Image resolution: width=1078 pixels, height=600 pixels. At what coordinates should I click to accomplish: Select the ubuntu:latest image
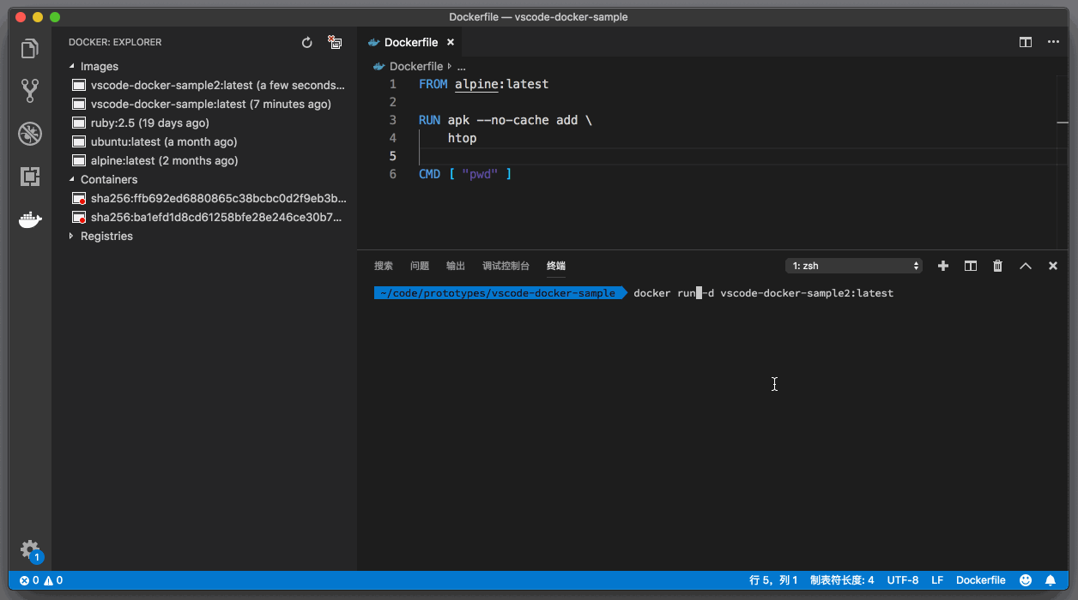163,141
